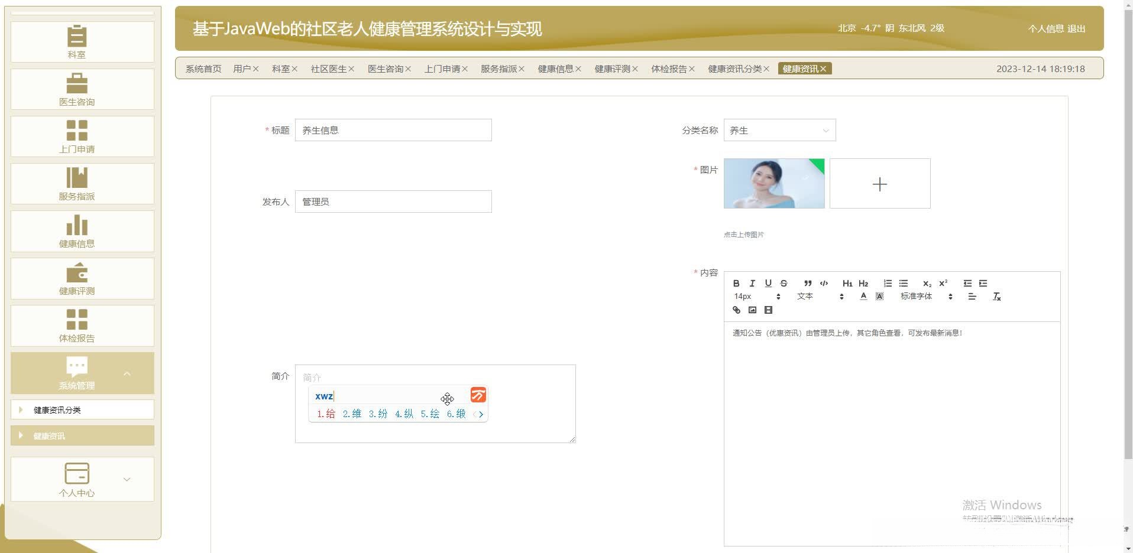Insert an image via the editor toolbar
The height and width of the screenshot is (553, 1133).
click(752, 310)
